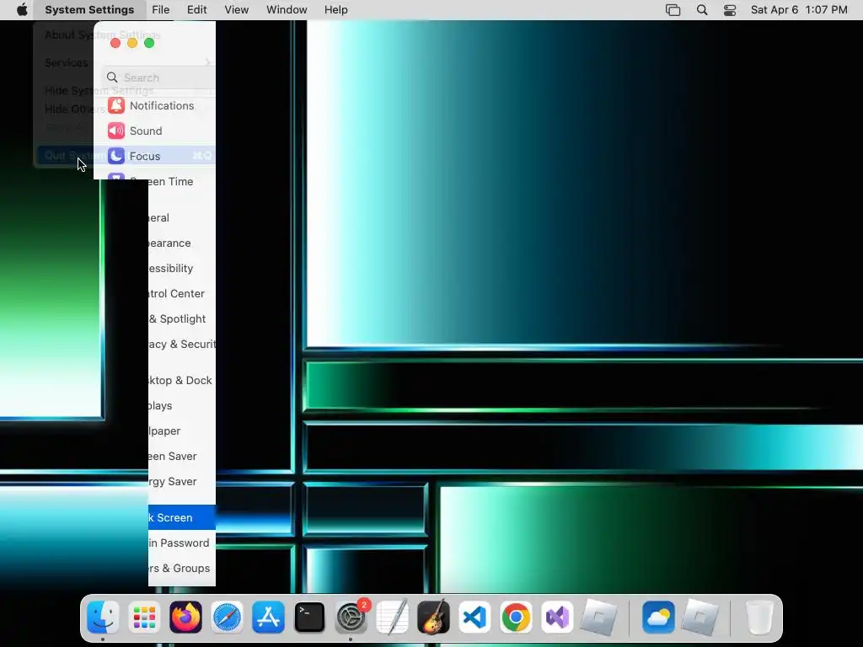This screenshot has width=863, height=647.
Task: Open the Roblox icon next to Visual Studio
Action: coord(599,618)
